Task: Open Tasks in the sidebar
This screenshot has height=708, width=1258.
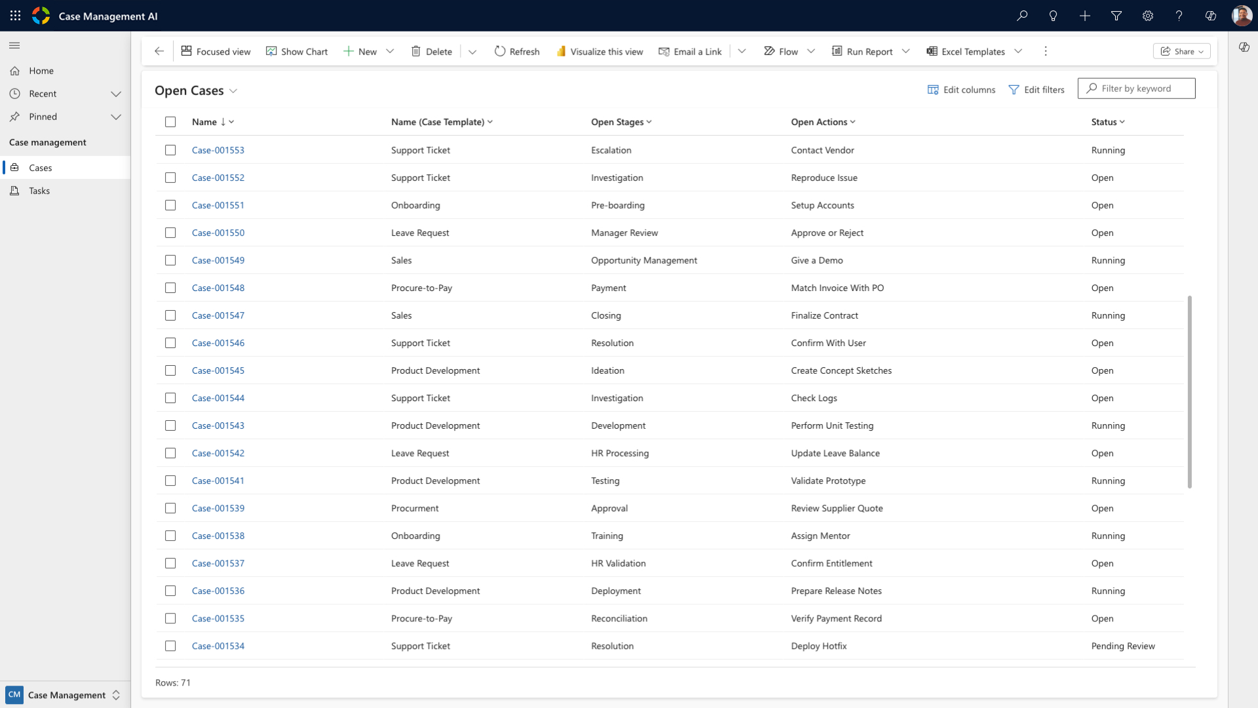Action: [39, 191]
